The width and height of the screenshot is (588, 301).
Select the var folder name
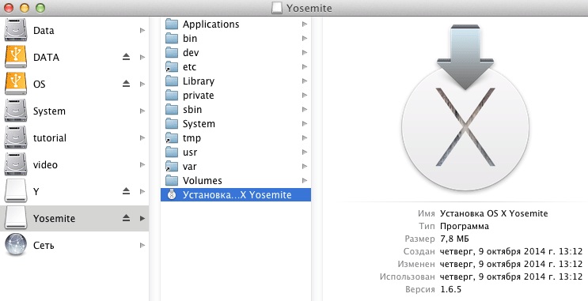190,167
